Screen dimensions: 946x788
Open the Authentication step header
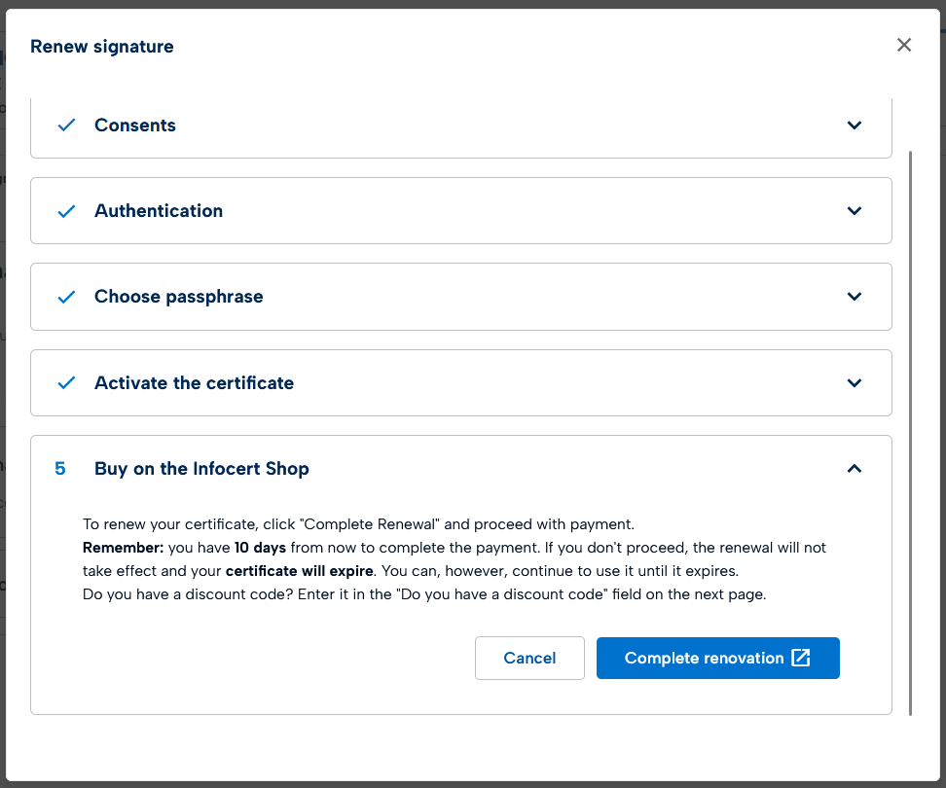point(159,211)
